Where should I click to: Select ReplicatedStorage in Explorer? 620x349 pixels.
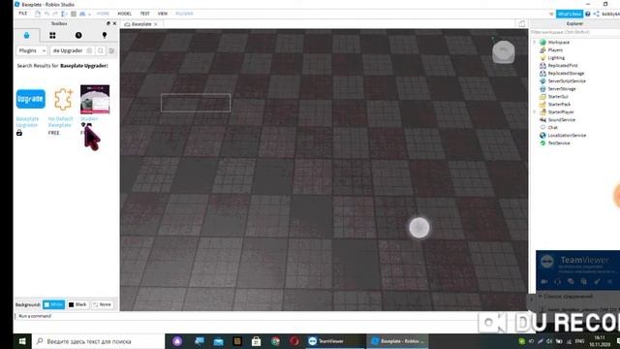(566, 74)
